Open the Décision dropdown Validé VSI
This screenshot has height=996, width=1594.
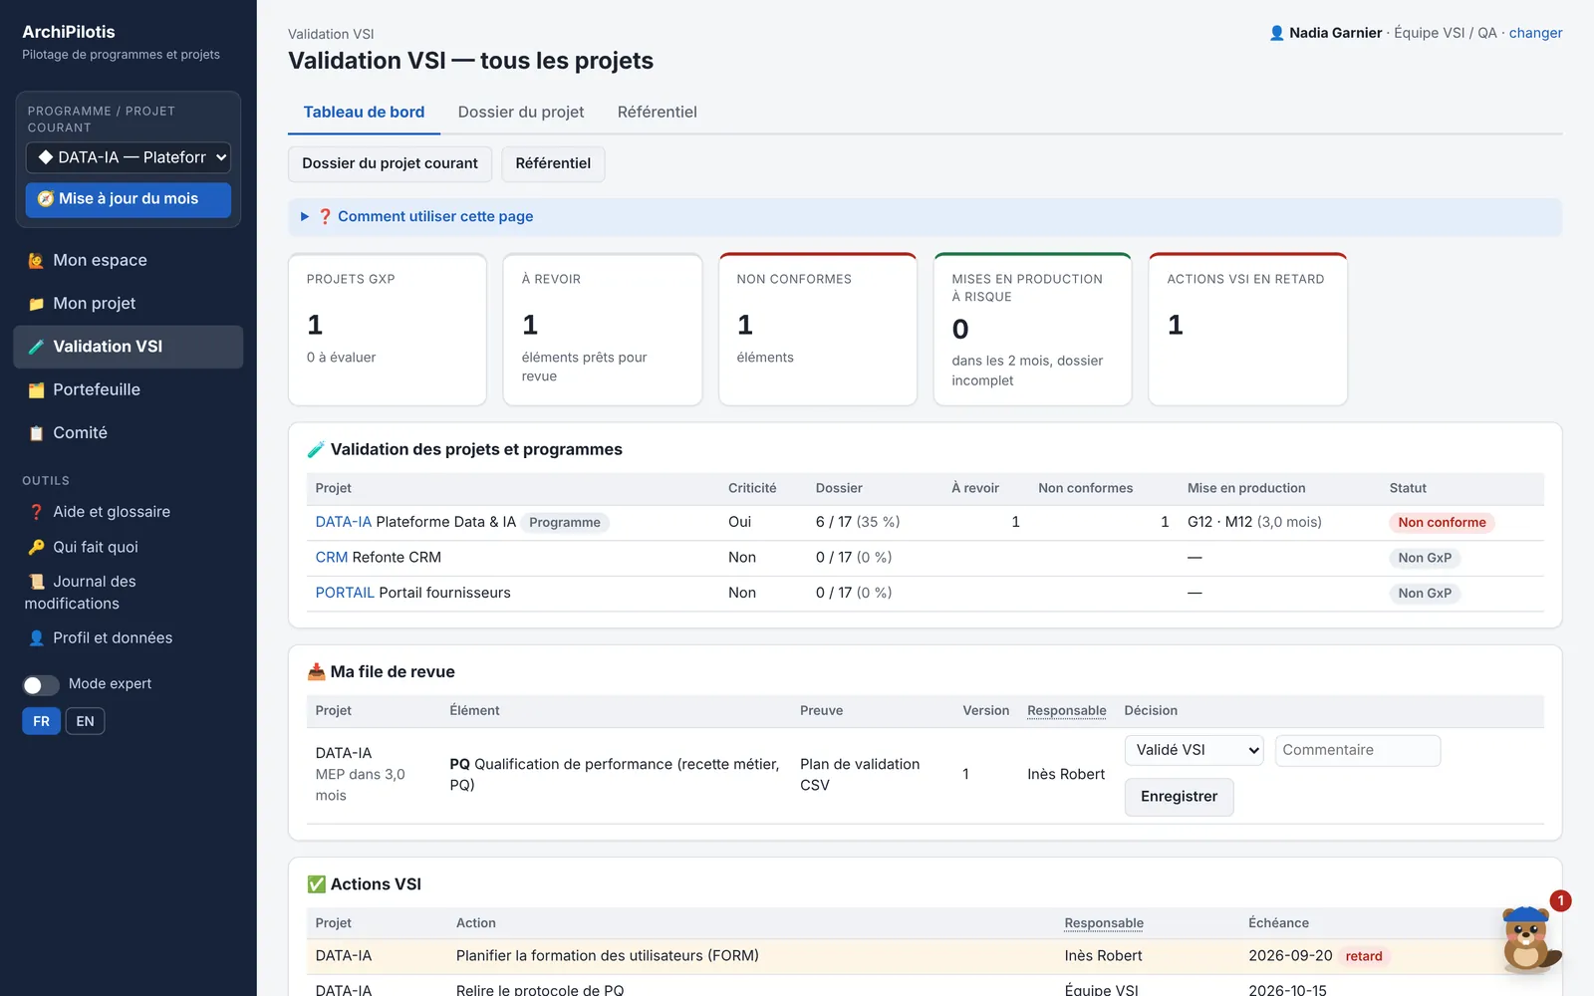click(1195, 750)
